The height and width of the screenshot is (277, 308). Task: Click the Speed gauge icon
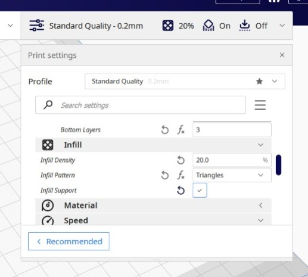(x=48, y=220)
